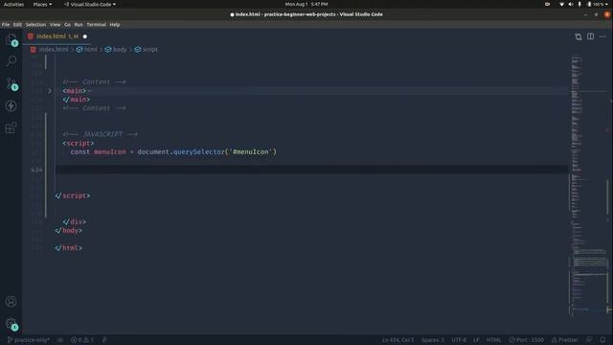Open the File menu
This screenshot has height=345, width=613.
pos(6,25)
